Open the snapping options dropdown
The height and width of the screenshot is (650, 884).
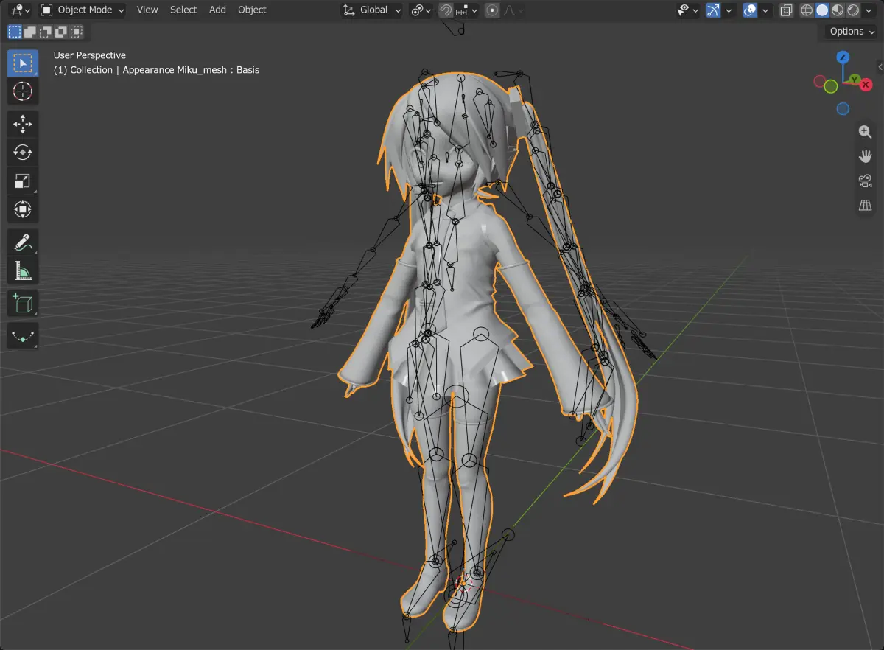(467, 10)
